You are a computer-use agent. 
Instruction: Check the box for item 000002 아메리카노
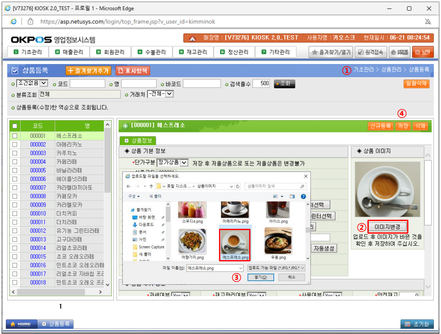tap(15, 144)
